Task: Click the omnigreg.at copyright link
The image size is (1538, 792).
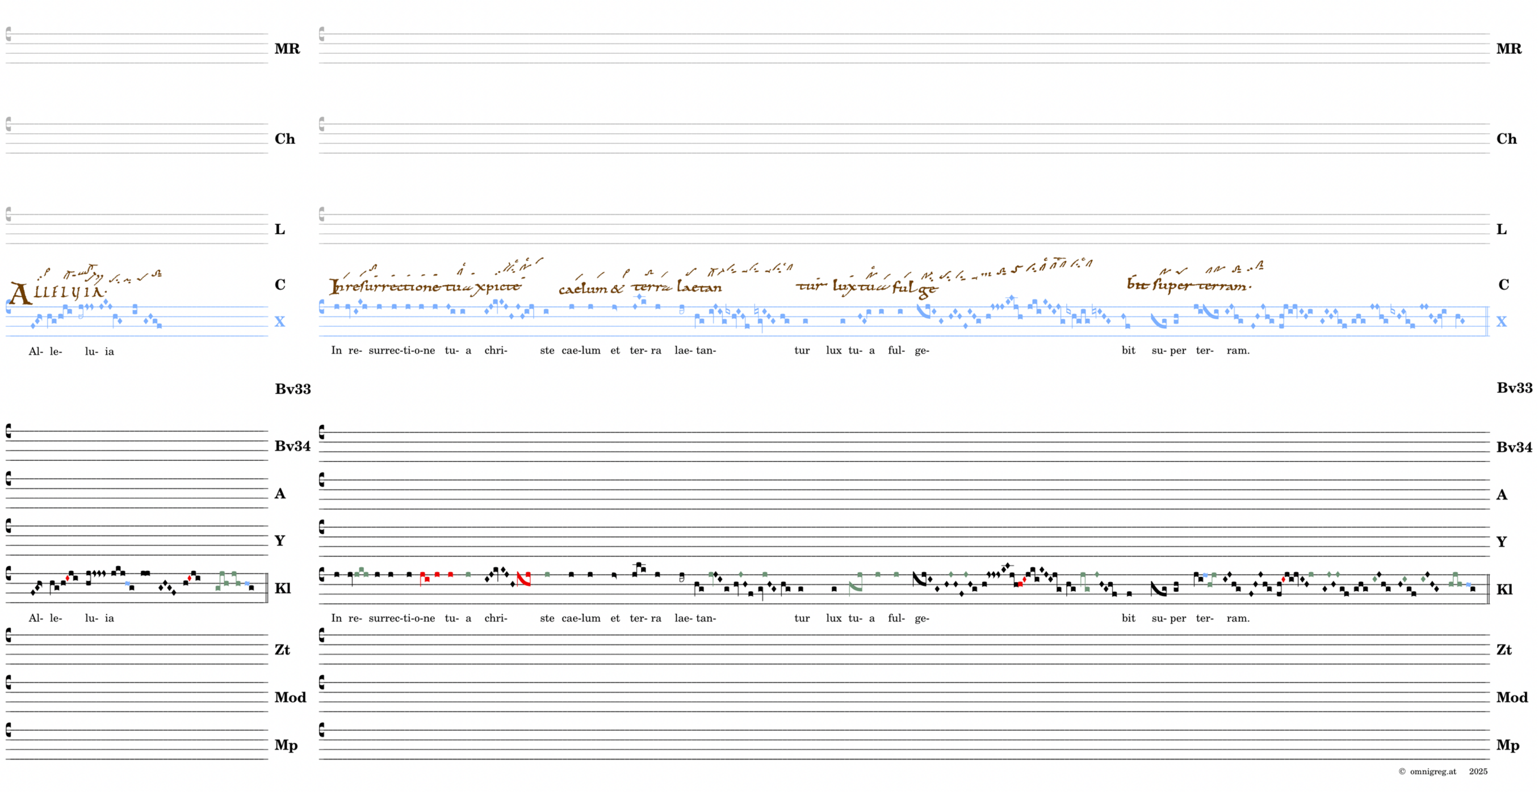Action: coord(1432,772)
